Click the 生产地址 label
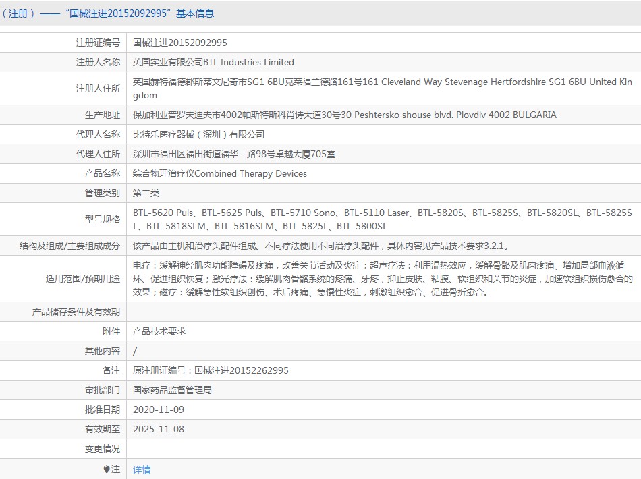 click(x=102, y=115)
